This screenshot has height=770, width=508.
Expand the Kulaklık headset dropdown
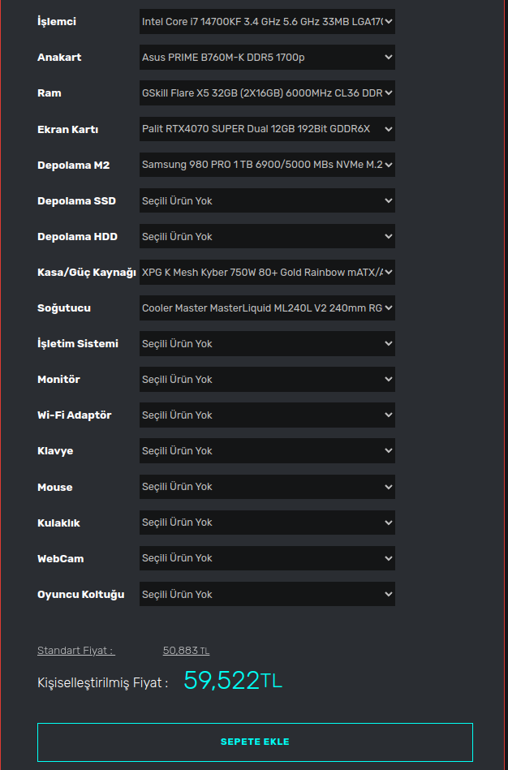point(267,523)
